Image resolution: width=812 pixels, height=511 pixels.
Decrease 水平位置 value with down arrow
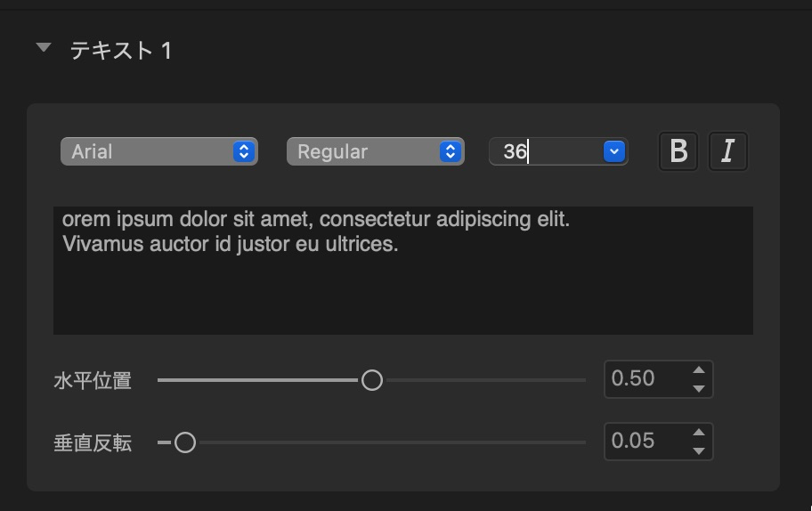699,389
